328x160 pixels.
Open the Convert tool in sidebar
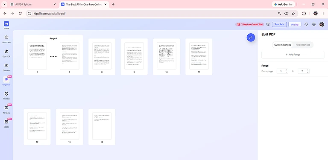(x=6, y=67)
